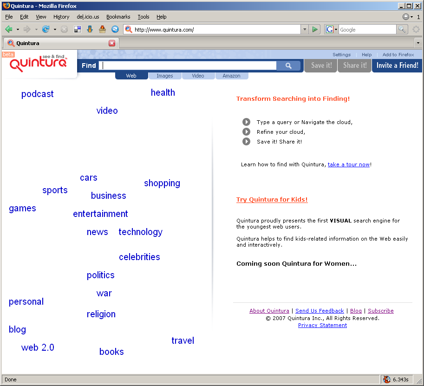Click the Send Us Feedback link
Screen dimensions: 424x386
point(320,311)
